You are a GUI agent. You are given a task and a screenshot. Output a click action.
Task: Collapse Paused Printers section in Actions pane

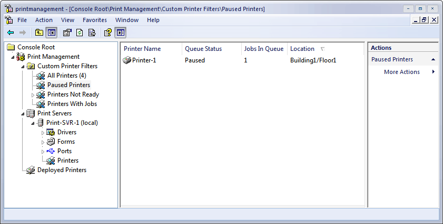click(433, 59)
